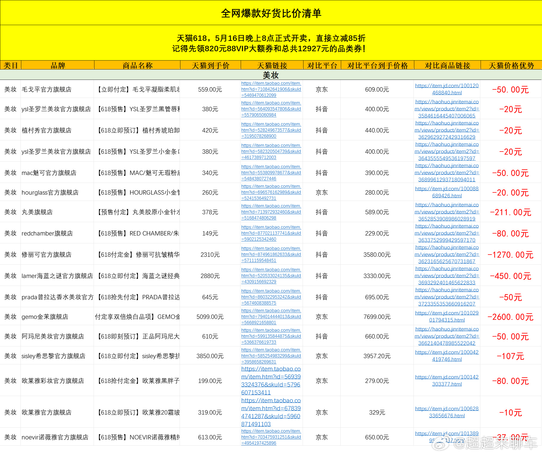Open 欧莱雅黑胖子 Tmall link
This screenshot has width=542, height=456.
tap(271, 380)
